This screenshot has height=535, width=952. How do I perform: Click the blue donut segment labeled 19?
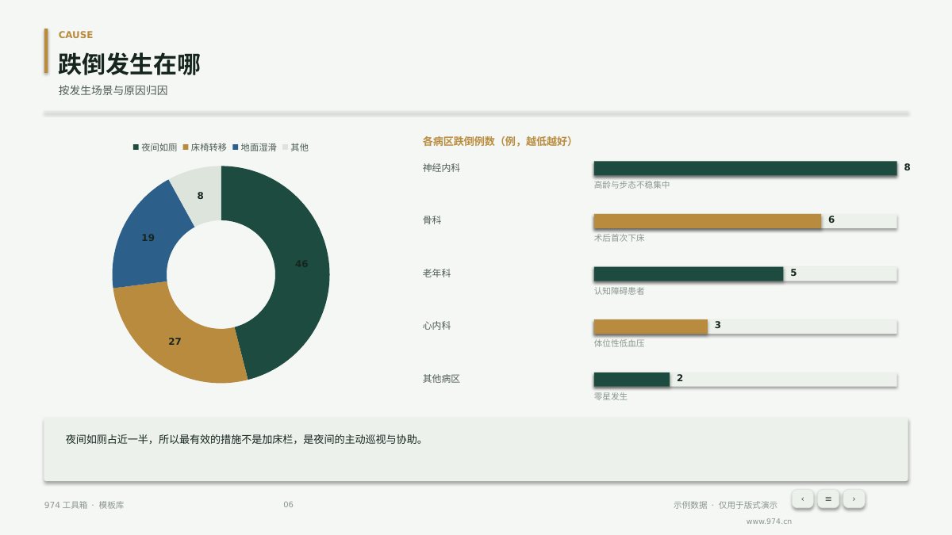point(148,238)
